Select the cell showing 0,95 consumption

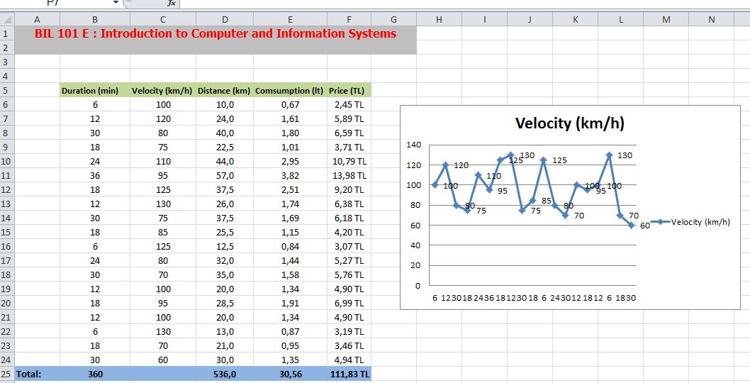coord(291,345)
